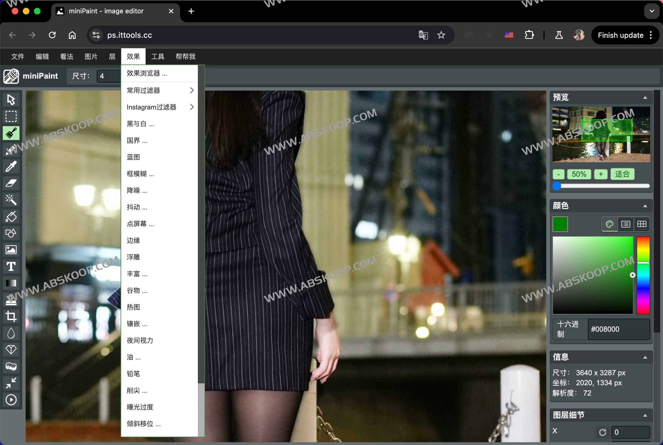Zoom in with the + button
Viewport: 663px width, 445px height.
(x=601, y=174)
